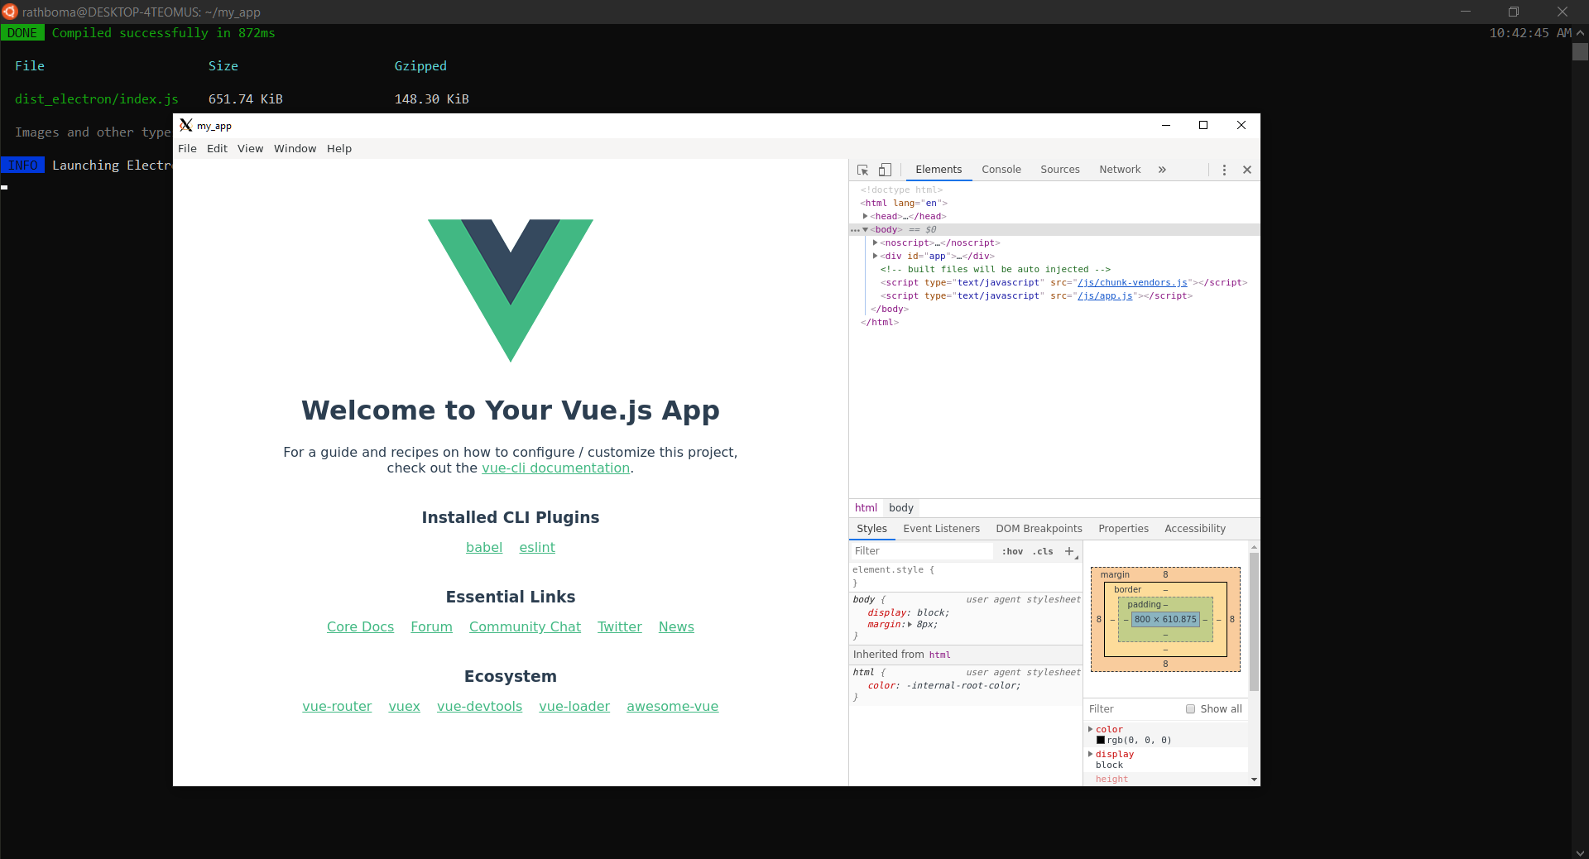1589x859 pixels.
Task: Switch to the Network tab
Action: 1120,170
